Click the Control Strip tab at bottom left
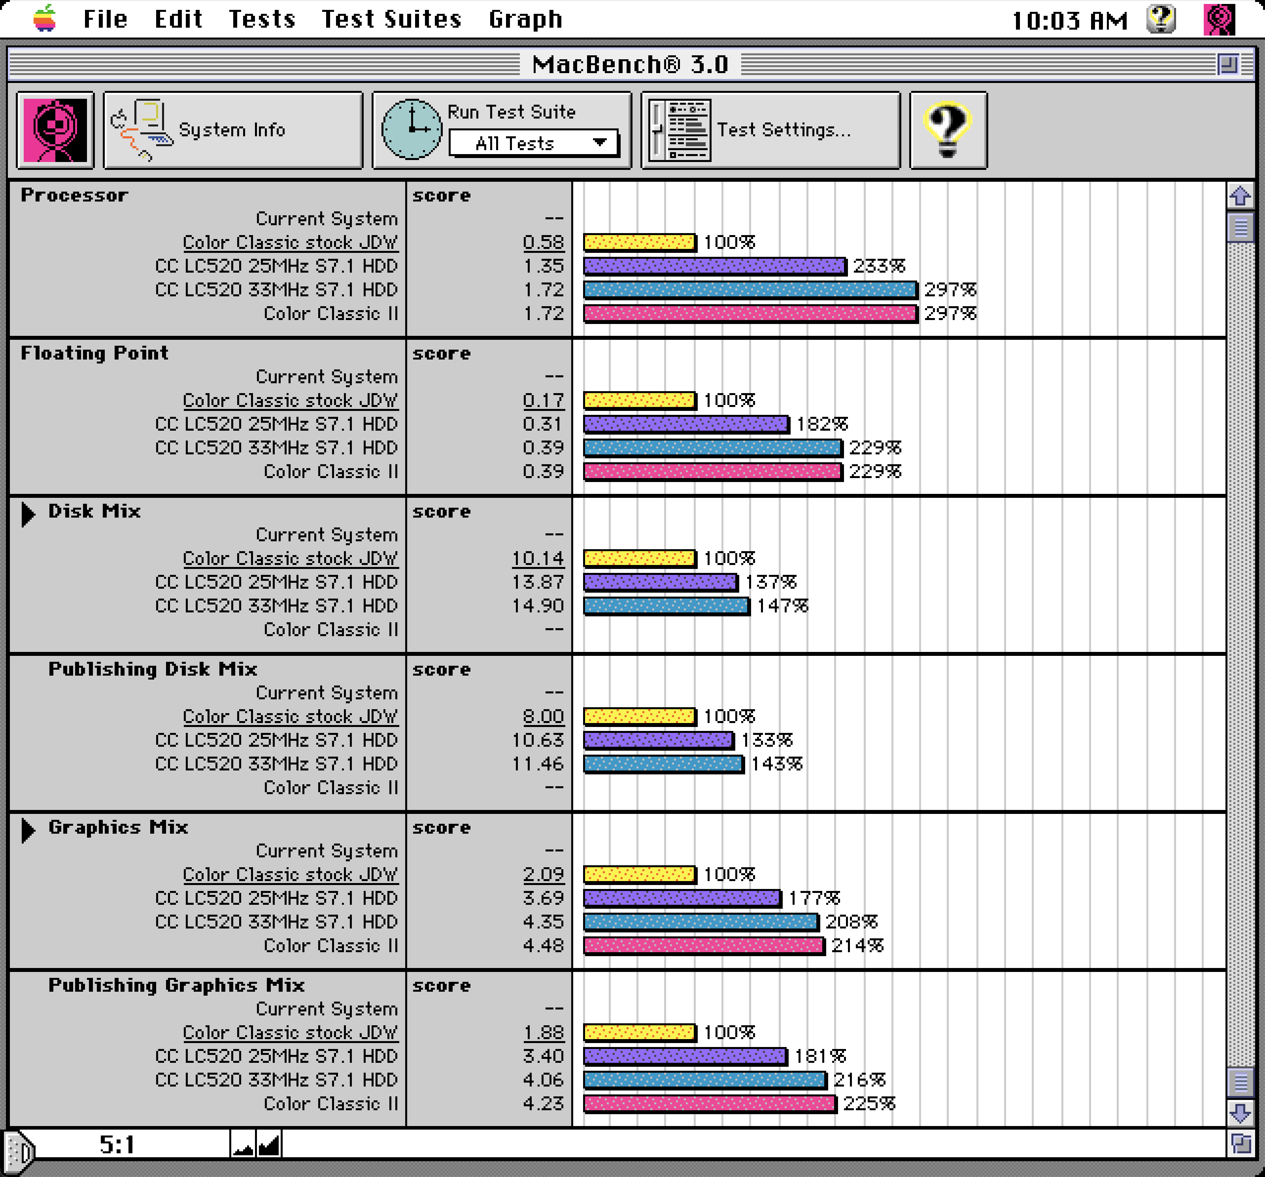The width and height of the screenshot is (1265, 1177). (x=19, y=1151)
